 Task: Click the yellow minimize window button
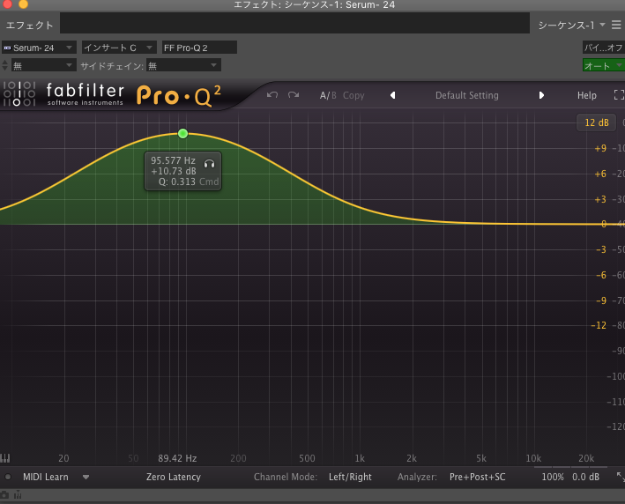(24, 4)
